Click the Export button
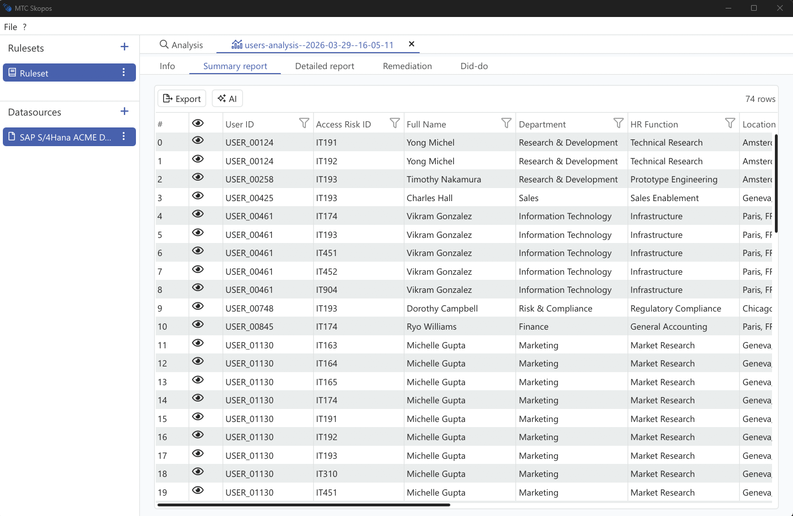The image size is (793, 516). point(182,99)
